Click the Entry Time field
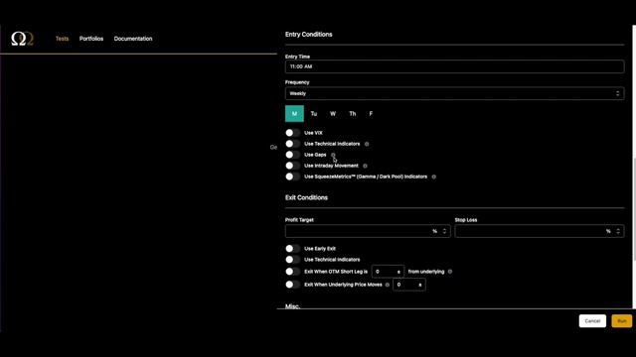The image size is (636, 357). pos(454,66)
